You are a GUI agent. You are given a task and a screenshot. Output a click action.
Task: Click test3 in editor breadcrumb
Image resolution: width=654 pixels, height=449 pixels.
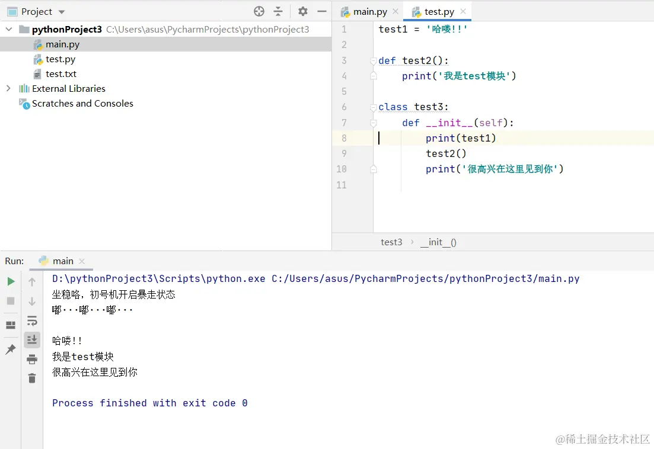391,242
